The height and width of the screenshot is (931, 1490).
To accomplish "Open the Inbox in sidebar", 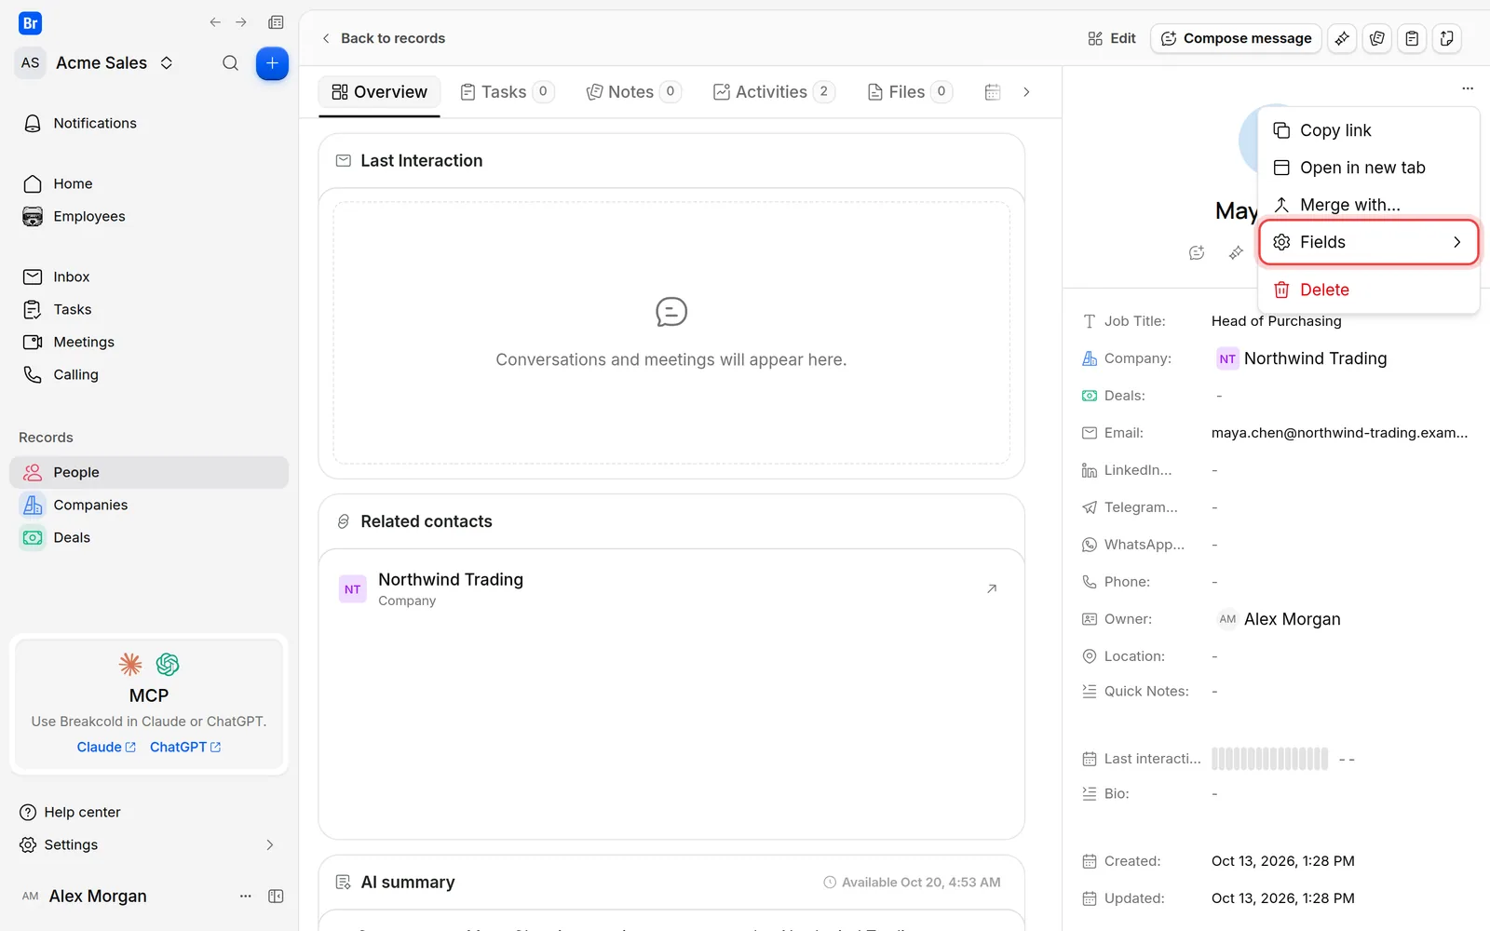I will [149, 277].
